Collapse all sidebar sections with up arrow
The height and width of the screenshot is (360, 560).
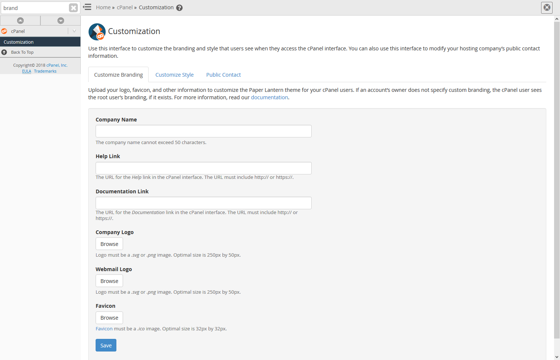pyautogui.click(x=20, y=21)
